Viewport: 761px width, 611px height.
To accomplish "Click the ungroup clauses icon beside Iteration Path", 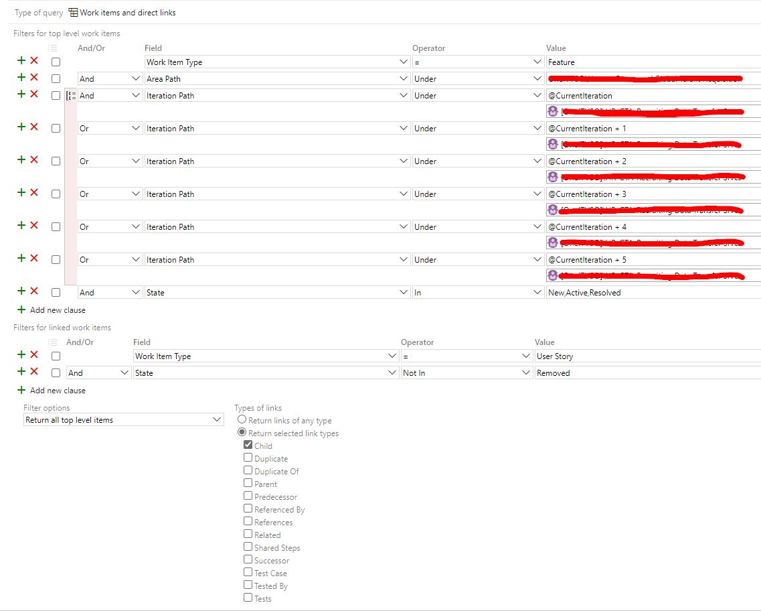I will point(71,96).
